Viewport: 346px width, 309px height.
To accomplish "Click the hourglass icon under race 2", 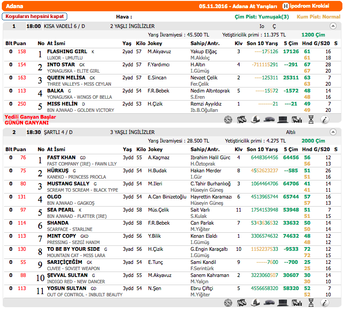I will pos(310,302).
